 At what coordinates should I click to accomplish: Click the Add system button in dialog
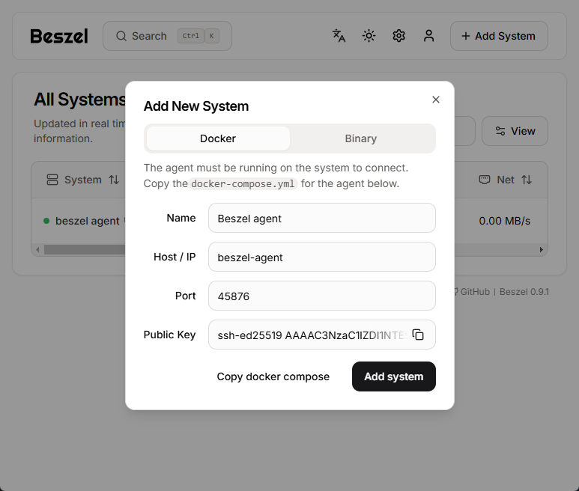click(x=394, y=376)
